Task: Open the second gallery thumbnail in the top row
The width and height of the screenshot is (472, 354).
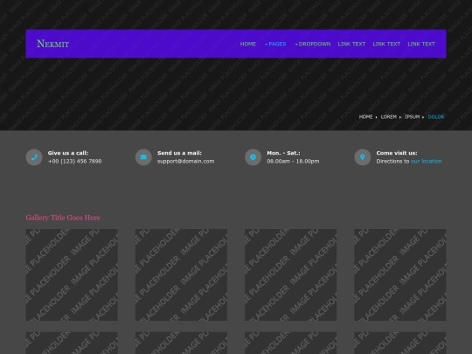Action: [x=181, y=274]
